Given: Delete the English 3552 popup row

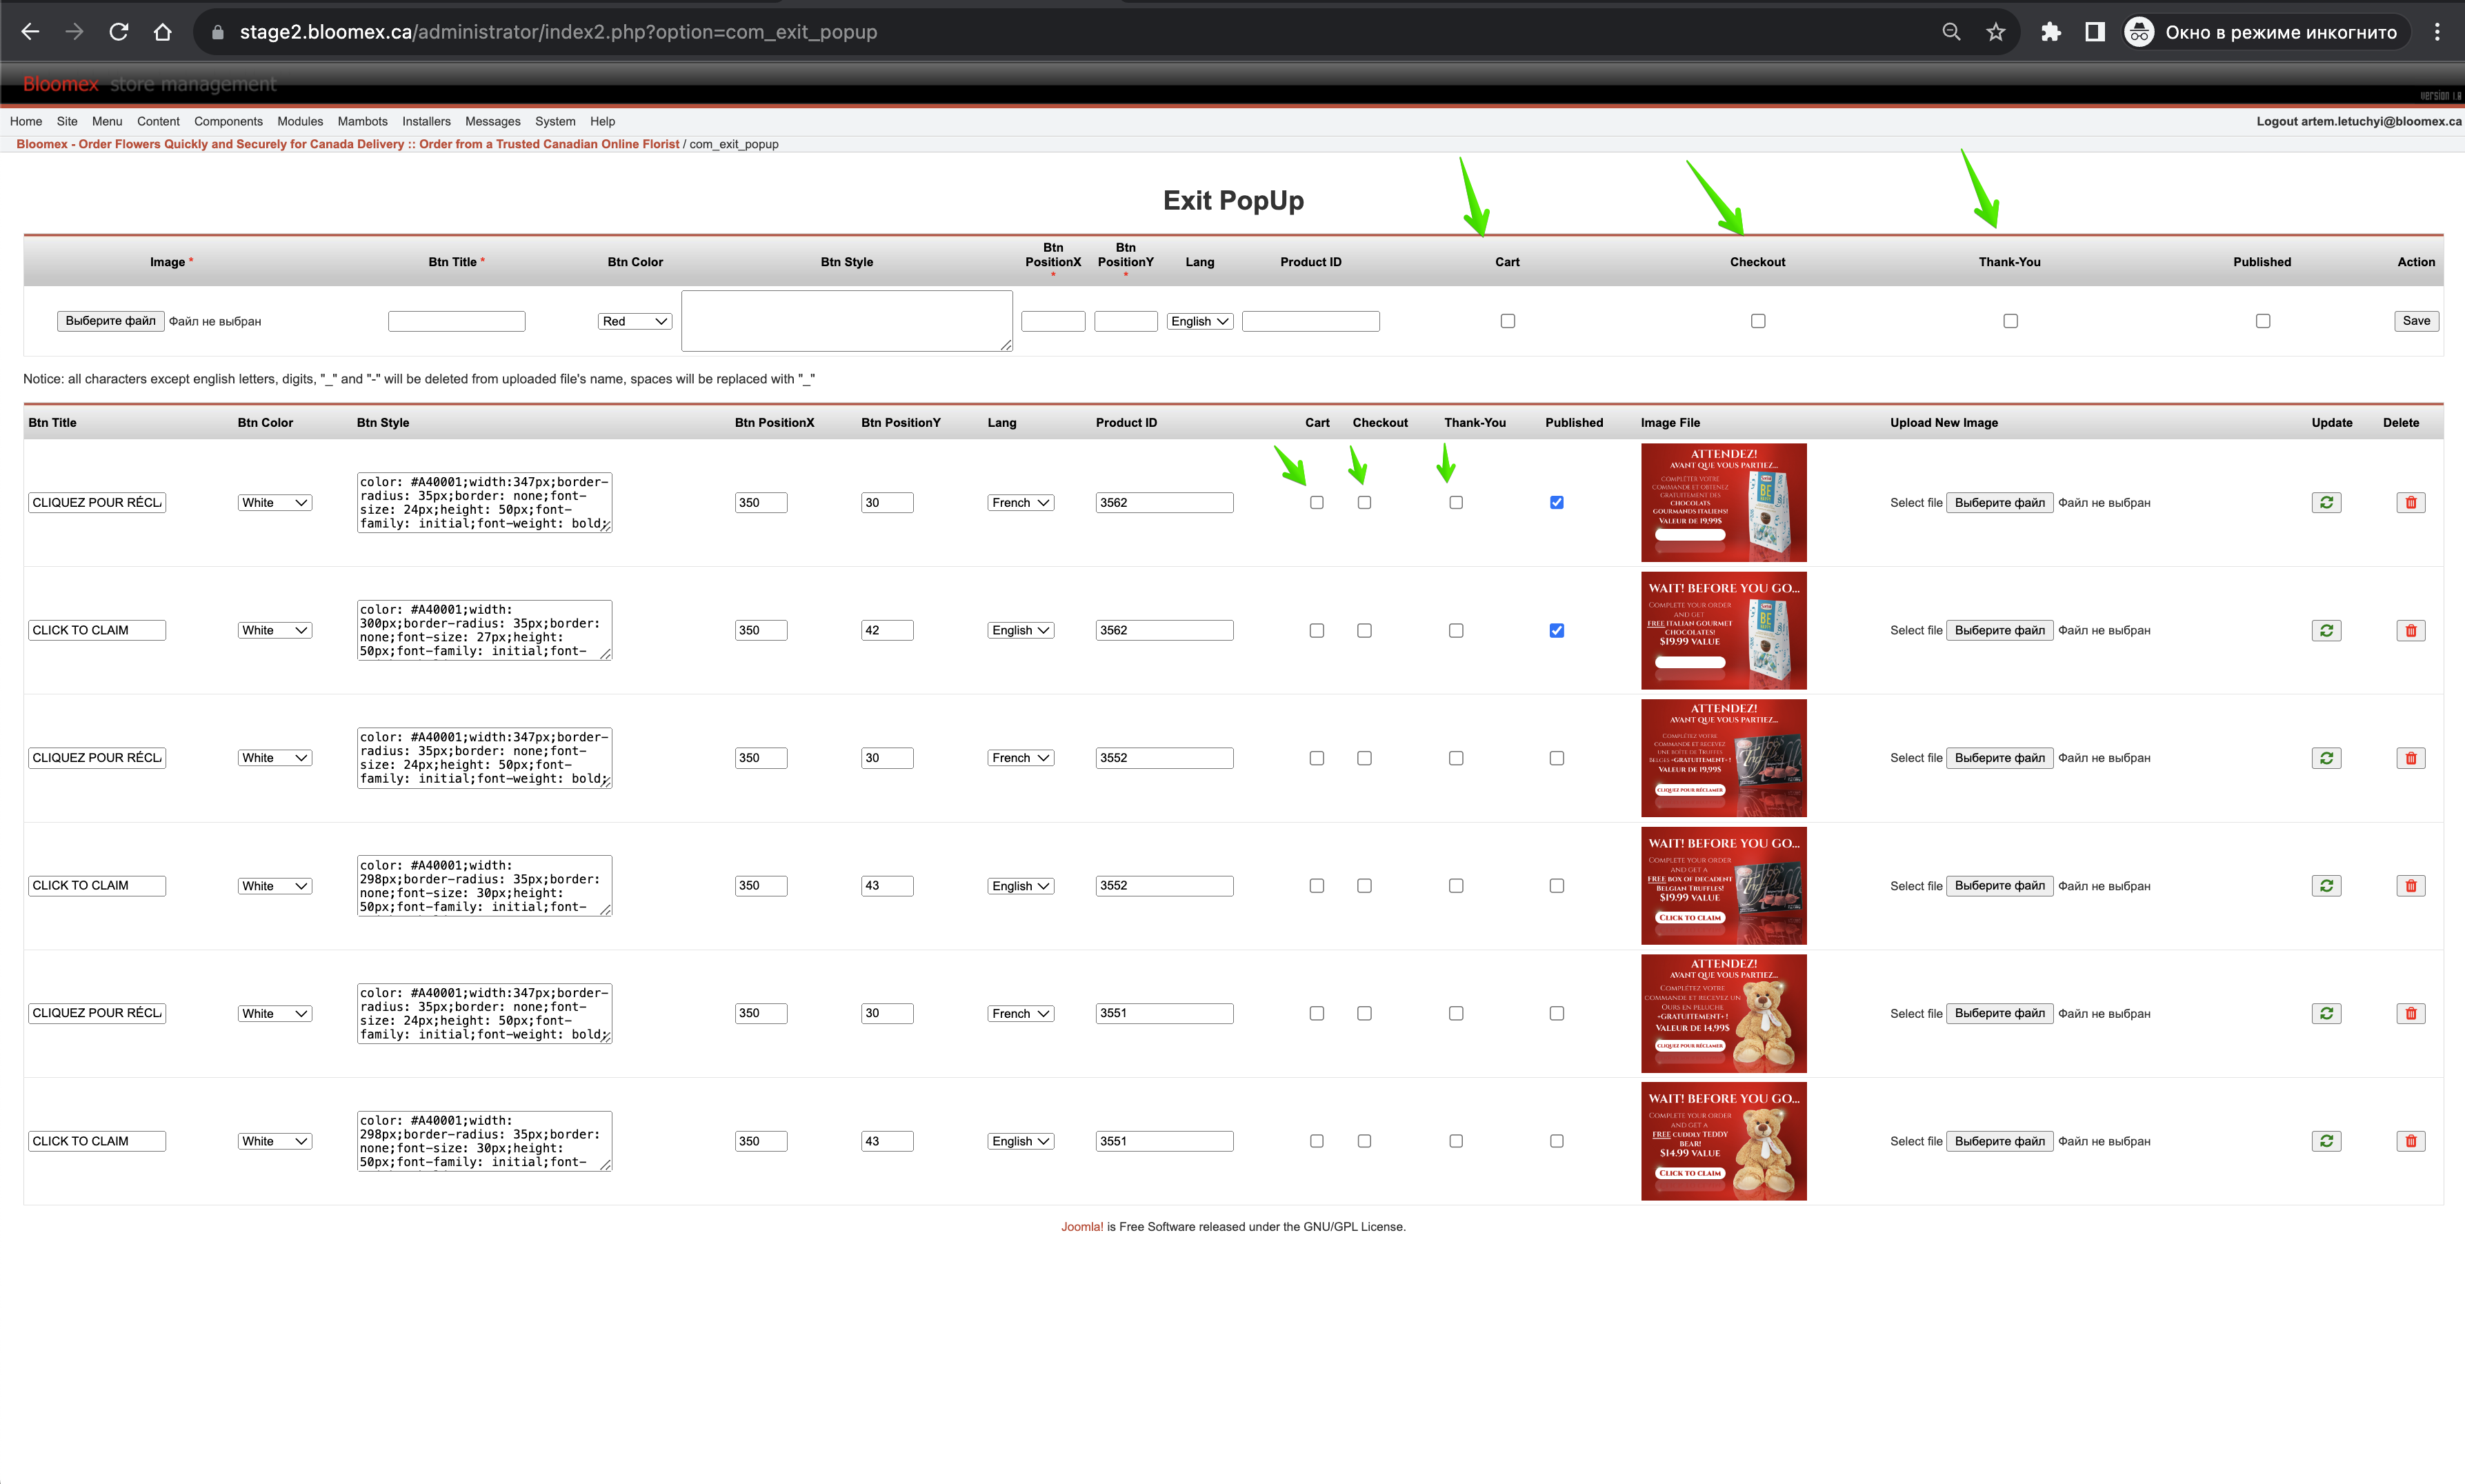Looking at the screenshot, I should [x=2410, y=886].
